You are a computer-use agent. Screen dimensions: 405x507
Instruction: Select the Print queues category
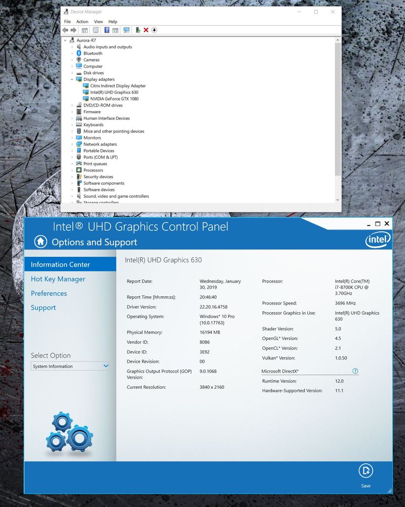coord(95,163)
